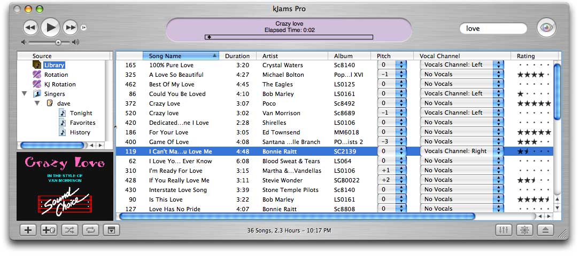Viewport: 580px width, 256px height.
Task: Open vocal channel dropdown for Best Of My Love
Action: pyautogui.click(x=462, y=84)
